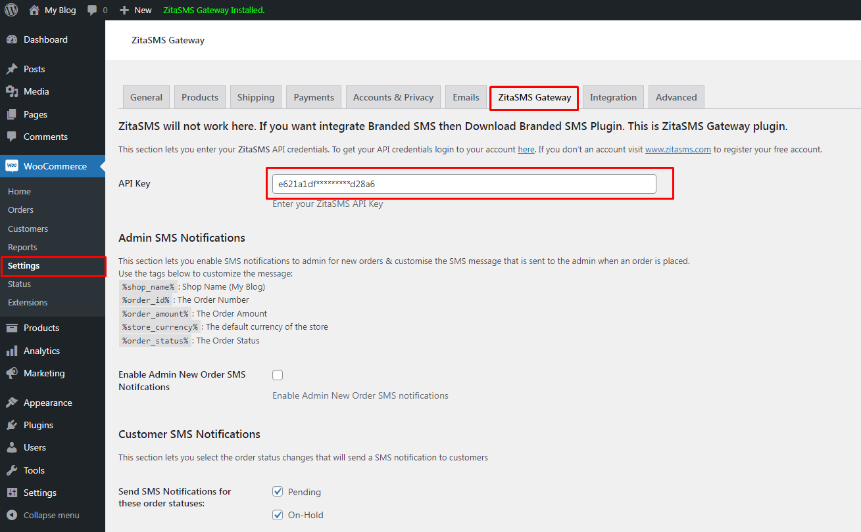The height and width of the screenshot is (532, 861).
Task: Click the ZitaSMS Gateway Installed notice
Action: click(x=214, y=11)
